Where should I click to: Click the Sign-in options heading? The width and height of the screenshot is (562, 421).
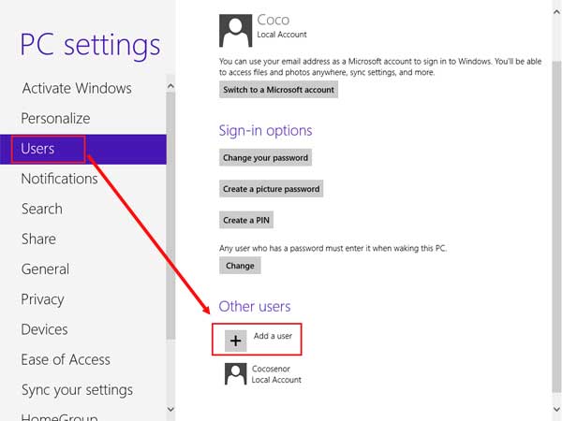pos(266,131)
